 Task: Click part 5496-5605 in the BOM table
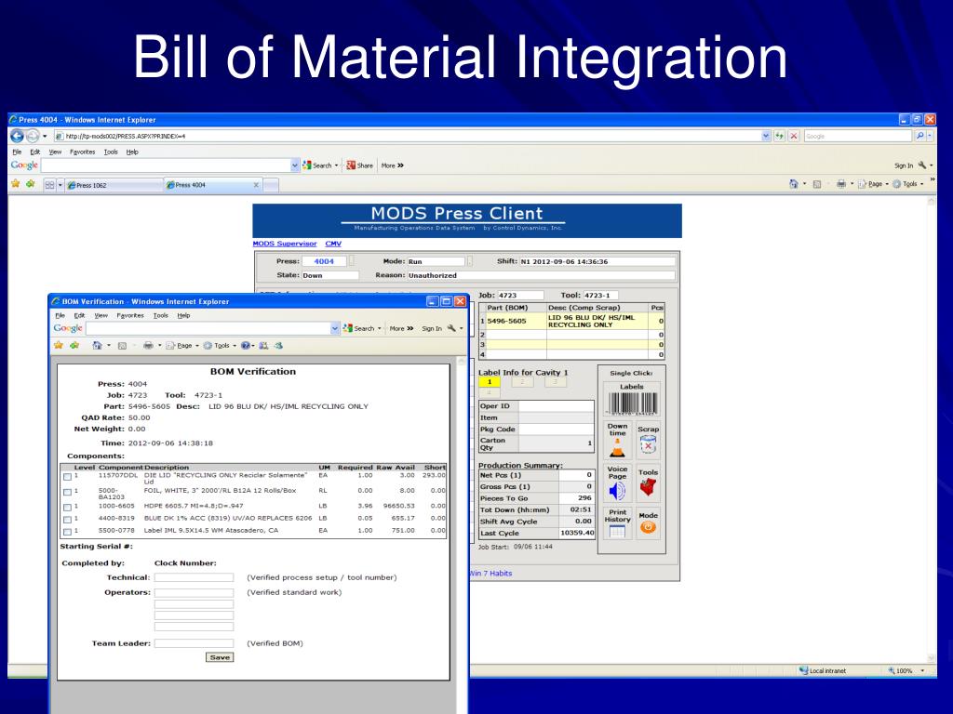(x=506, y=321)
